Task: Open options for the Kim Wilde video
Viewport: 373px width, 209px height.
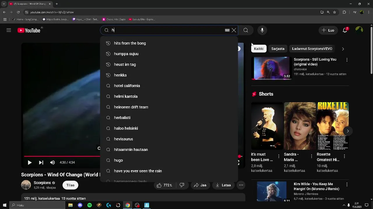Action: pyautogui.click(x=347, y=185)
